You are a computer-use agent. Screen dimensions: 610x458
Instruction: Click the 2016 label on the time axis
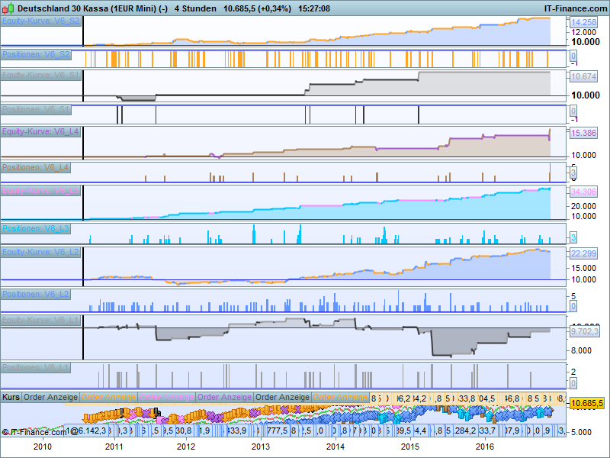point(485,447)
